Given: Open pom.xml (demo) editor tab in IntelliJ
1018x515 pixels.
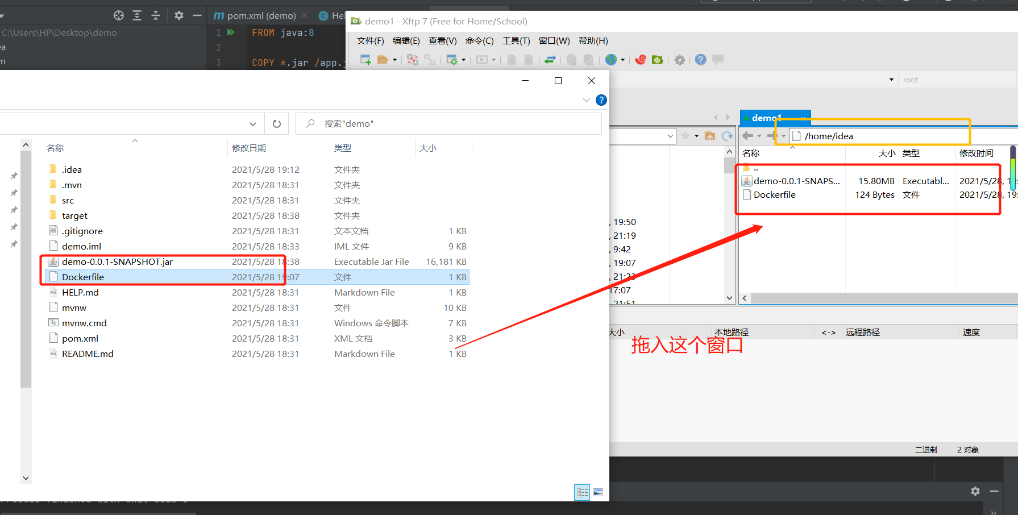Looking at the screenshot, I should (x=261, y=15).
